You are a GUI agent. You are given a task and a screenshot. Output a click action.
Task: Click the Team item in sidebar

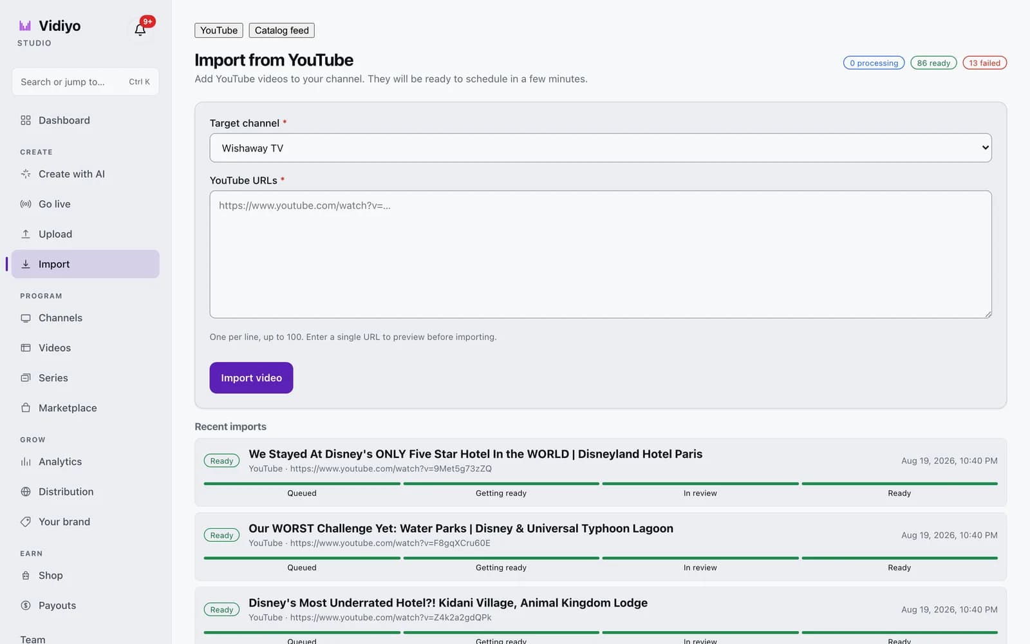tap(33, 639)
